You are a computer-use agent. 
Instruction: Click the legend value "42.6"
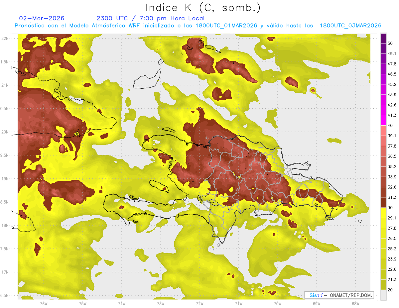point(392,105)
